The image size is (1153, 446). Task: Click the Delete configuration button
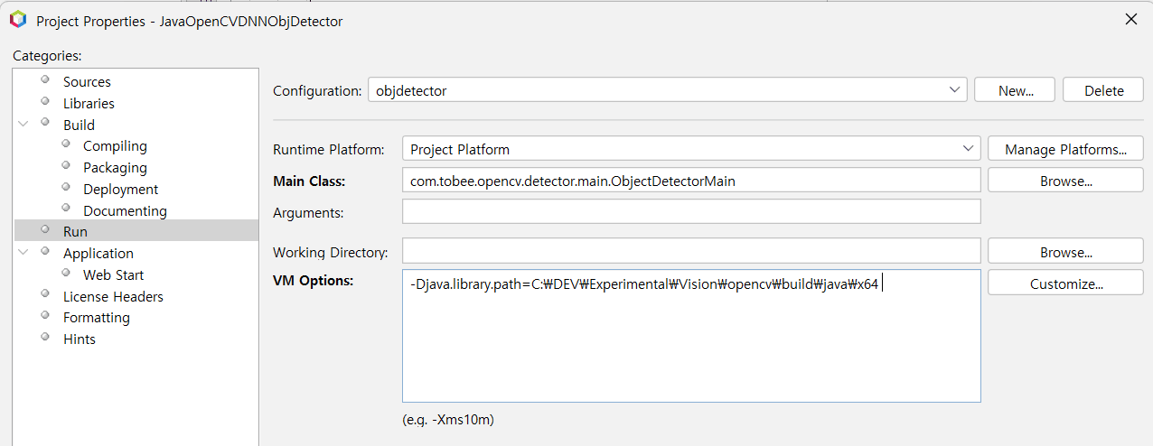(x=1103, y=90)
